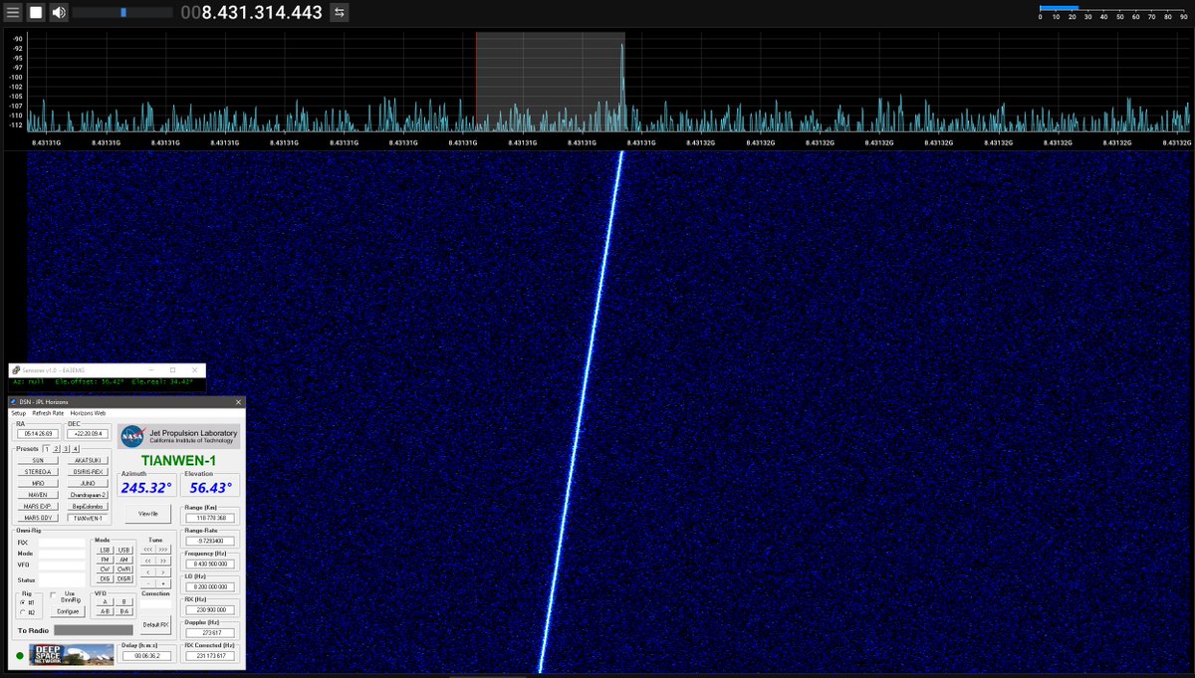Screen dimensions: 1195x678
Task: Stop the SDR playback with square button
Action: [x=36, y=12]
